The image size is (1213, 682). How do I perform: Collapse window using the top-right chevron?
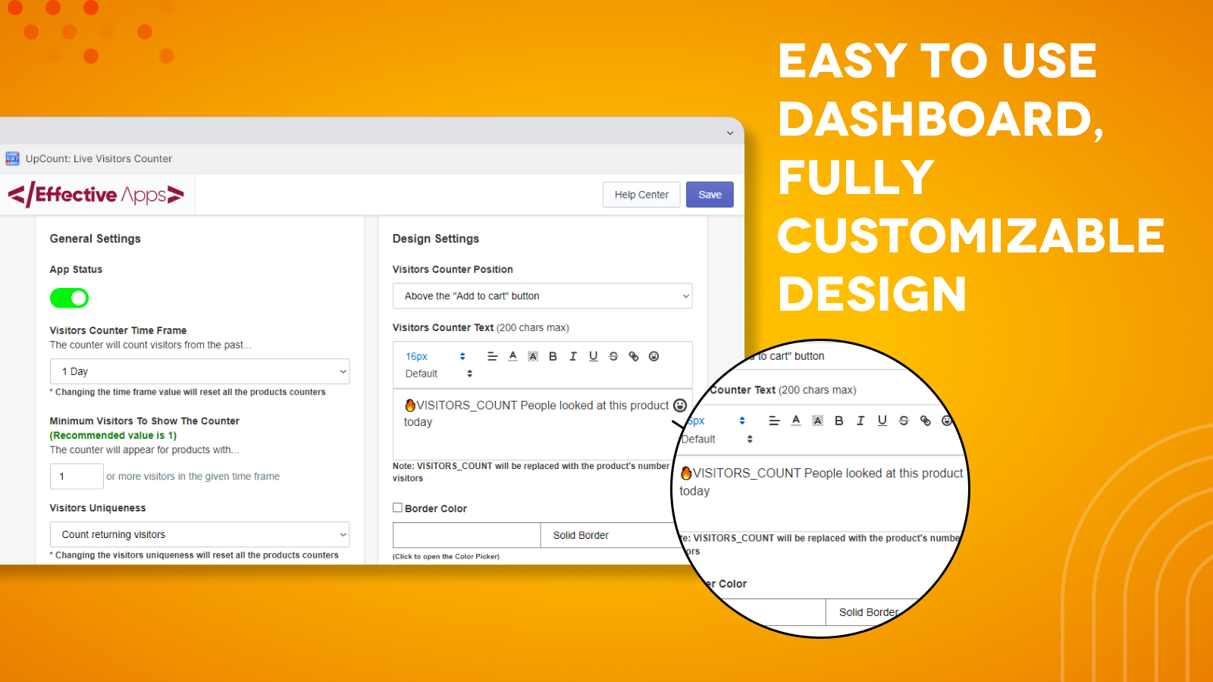pyautogui.click(x=730, y=133)
